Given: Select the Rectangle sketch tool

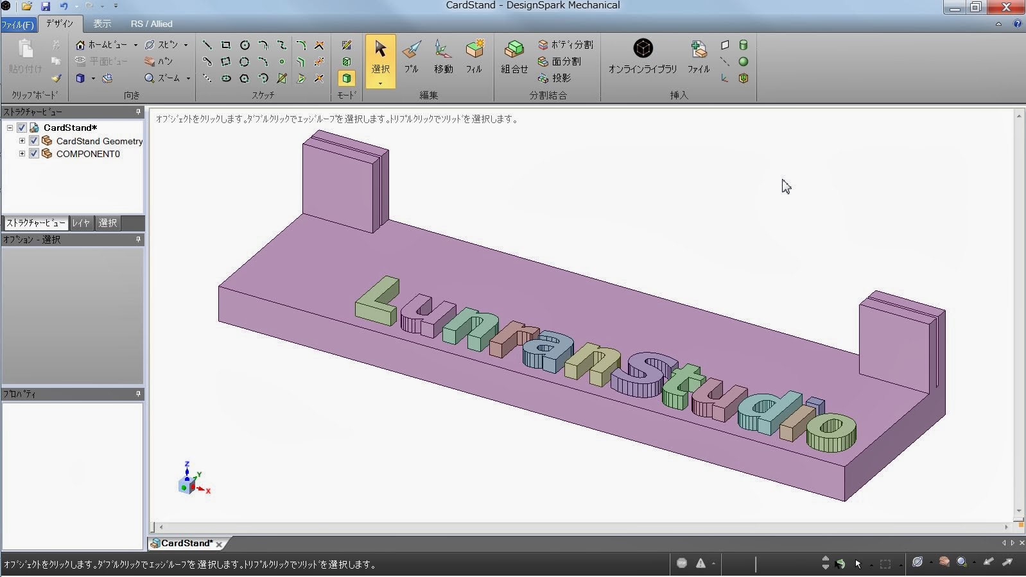Looking at the screenshot, I should coord(226,45).
